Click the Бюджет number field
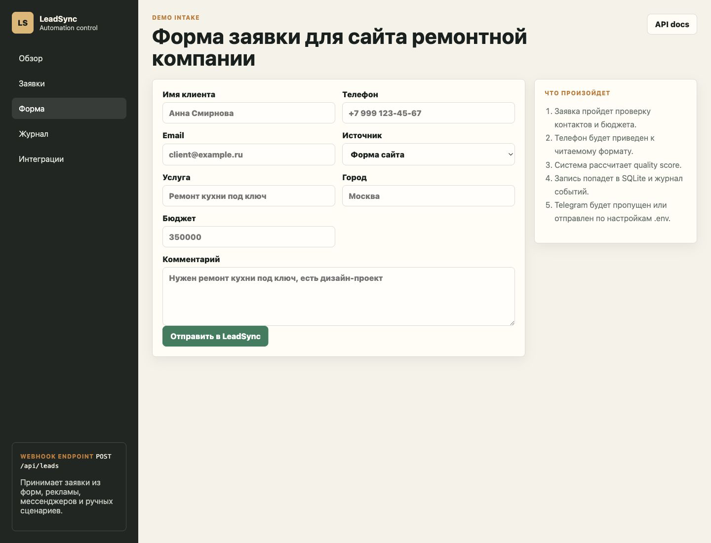 [249, 237]
